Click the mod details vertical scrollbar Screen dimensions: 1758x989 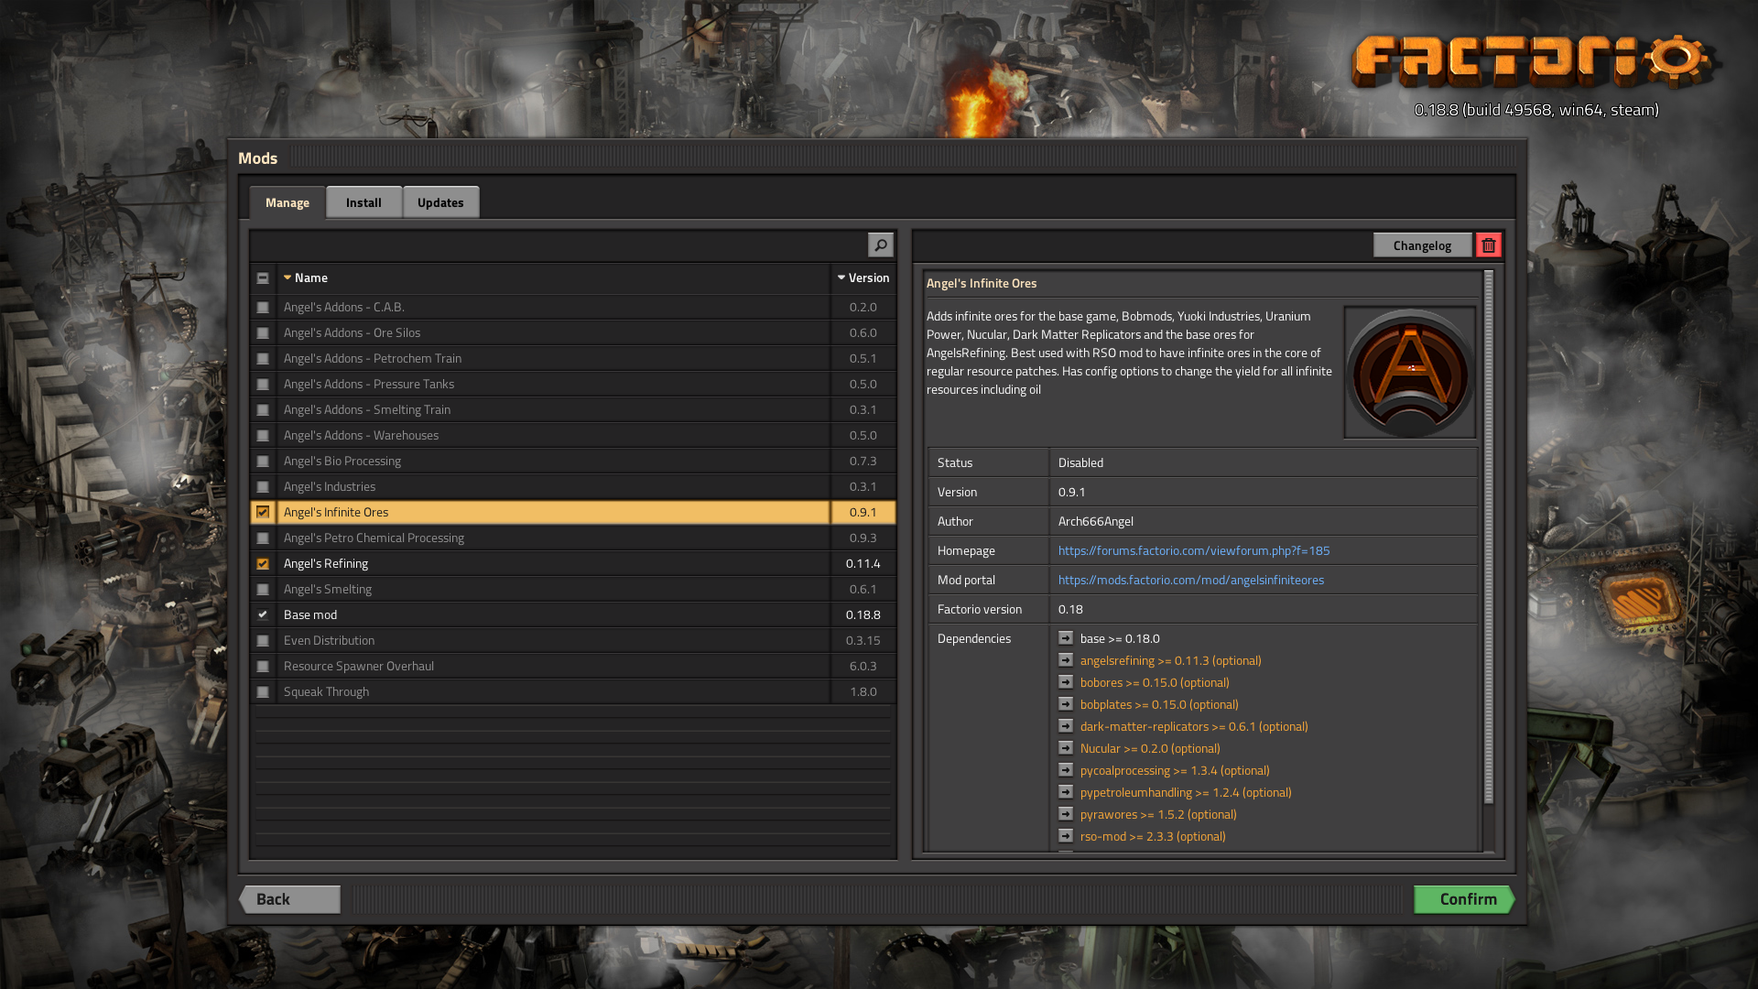click(1489, 537)
